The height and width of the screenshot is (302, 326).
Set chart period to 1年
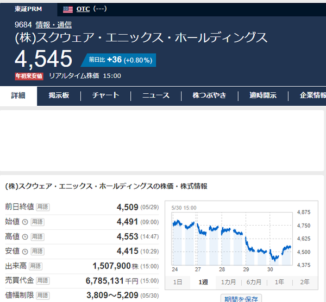coord(279,282)
